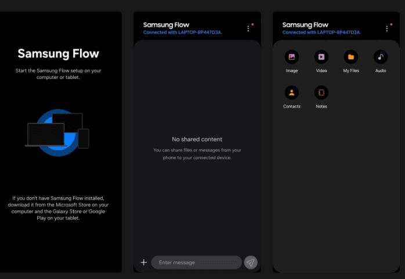Click Samsung Flow header above share icons

click(305, 25)
